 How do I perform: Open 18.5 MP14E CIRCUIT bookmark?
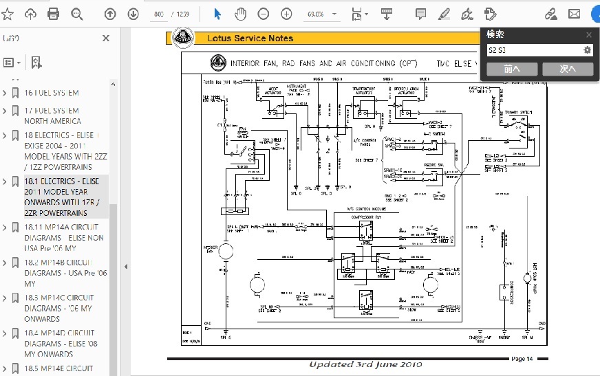pos(58,368)
